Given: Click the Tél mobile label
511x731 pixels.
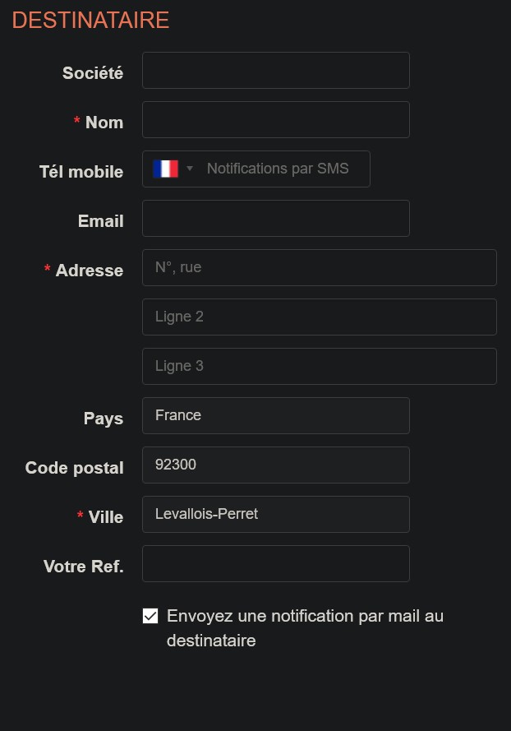Looking at the screenshot, I should coord(81,172).
